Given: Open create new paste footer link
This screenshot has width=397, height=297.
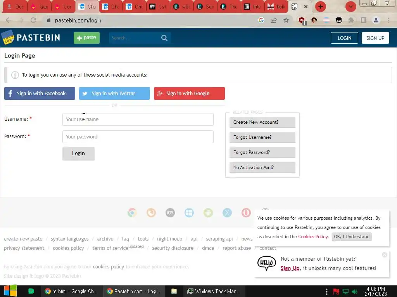Looking at the screenshot, I should (23, 239).
